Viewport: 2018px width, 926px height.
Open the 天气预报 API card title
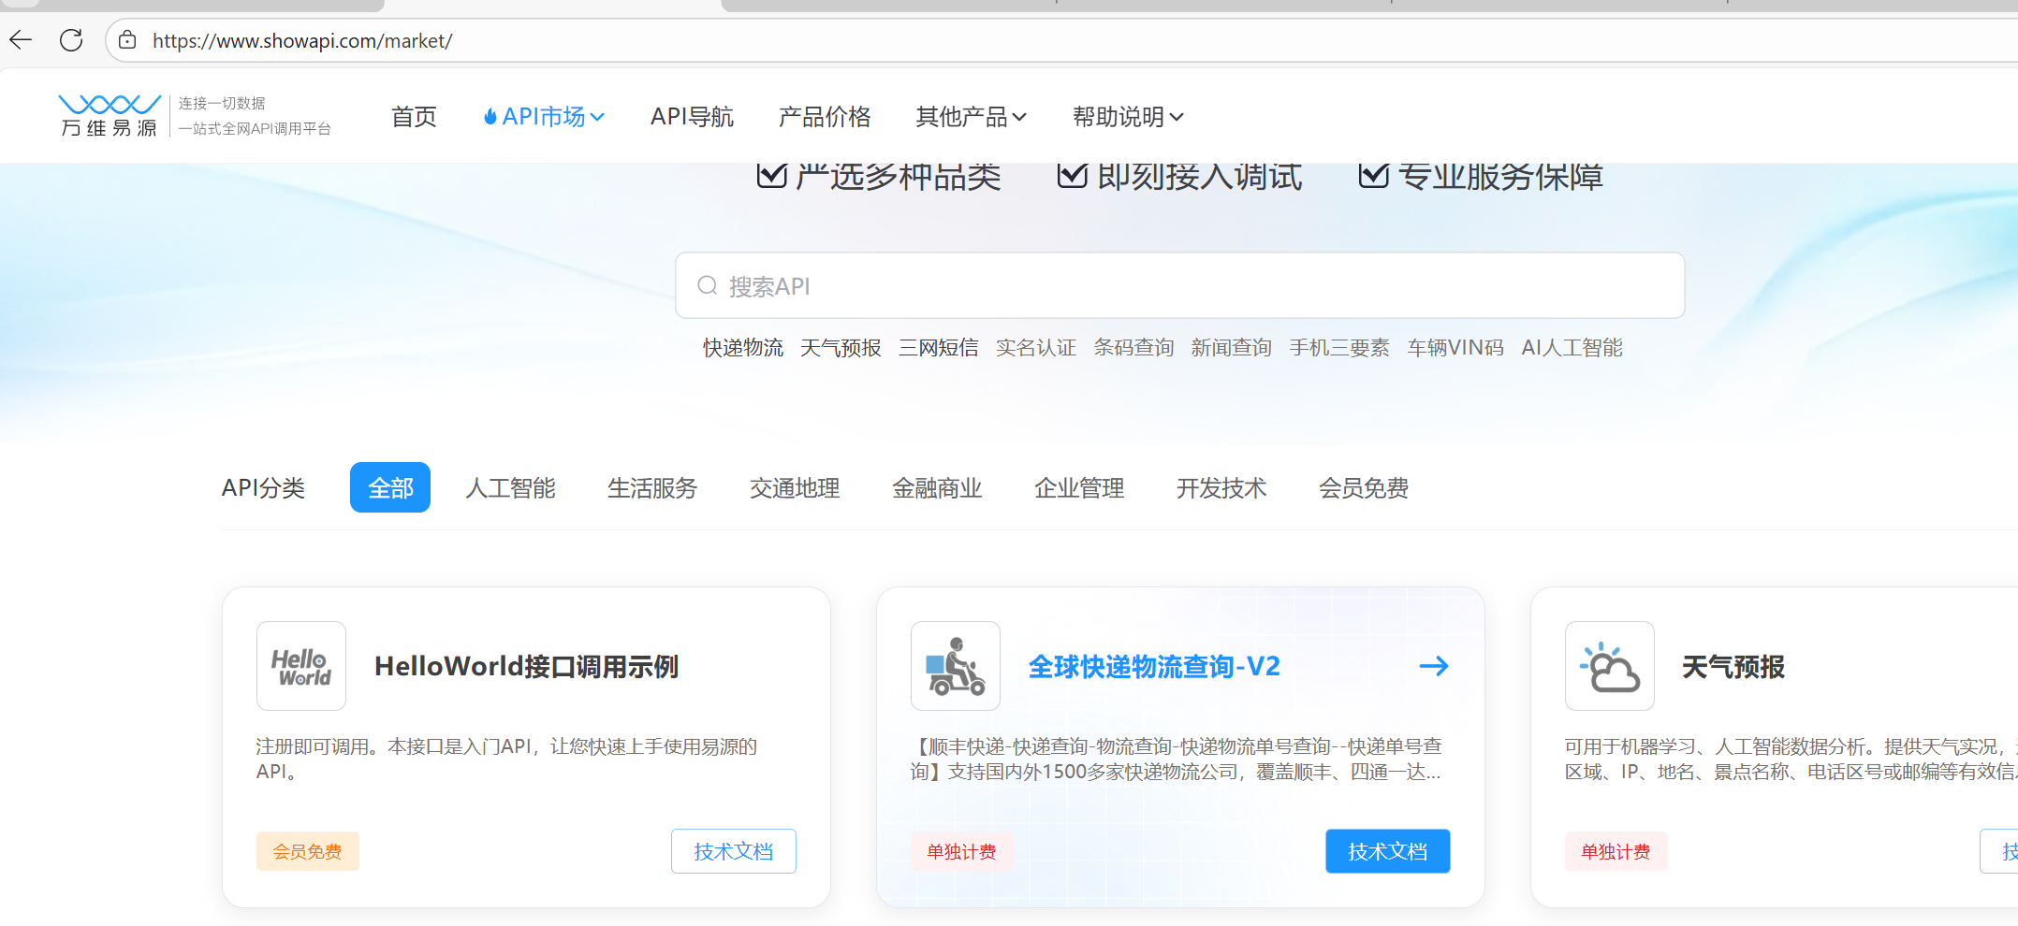pyautogui.click(x=1733, y=666)
